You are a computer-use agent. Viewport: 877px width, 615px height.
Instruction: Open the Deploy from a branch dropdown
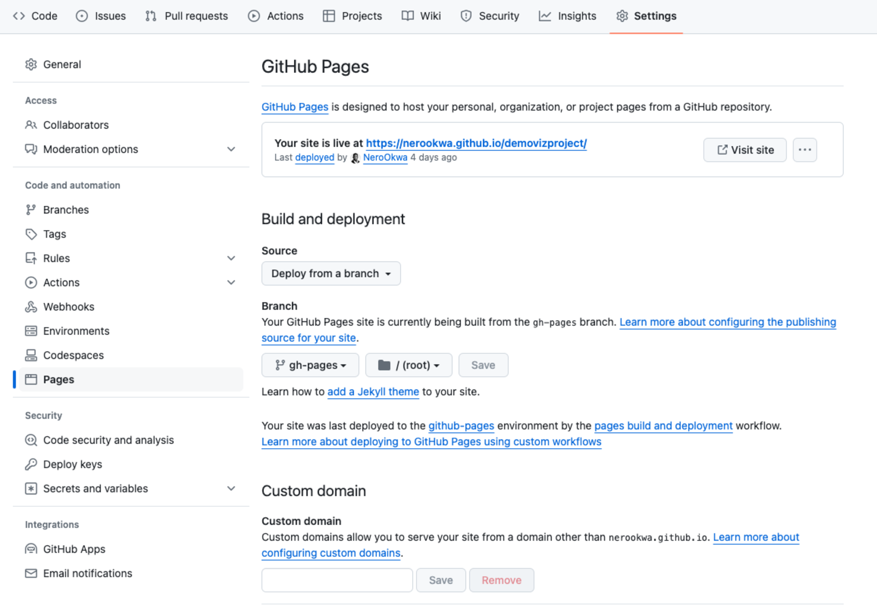click(x=331, y=274)
